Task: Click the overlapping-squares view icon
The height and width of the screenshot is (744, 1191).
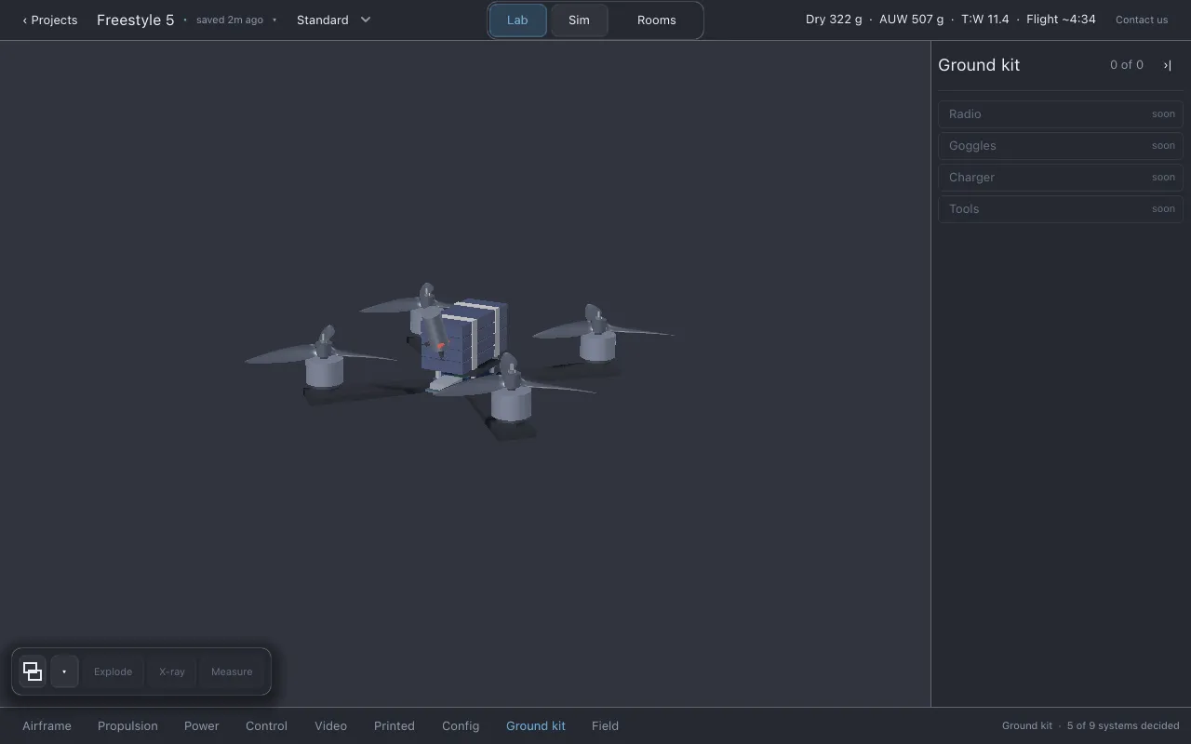Action: [33, 671]
